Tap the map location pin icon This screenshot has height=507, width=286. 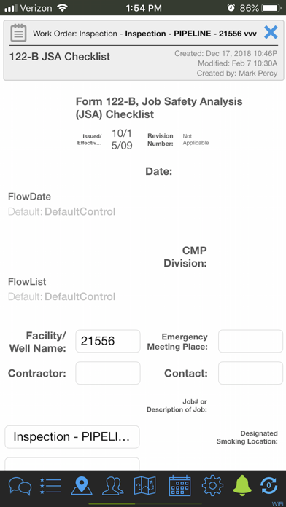point(82,486)
